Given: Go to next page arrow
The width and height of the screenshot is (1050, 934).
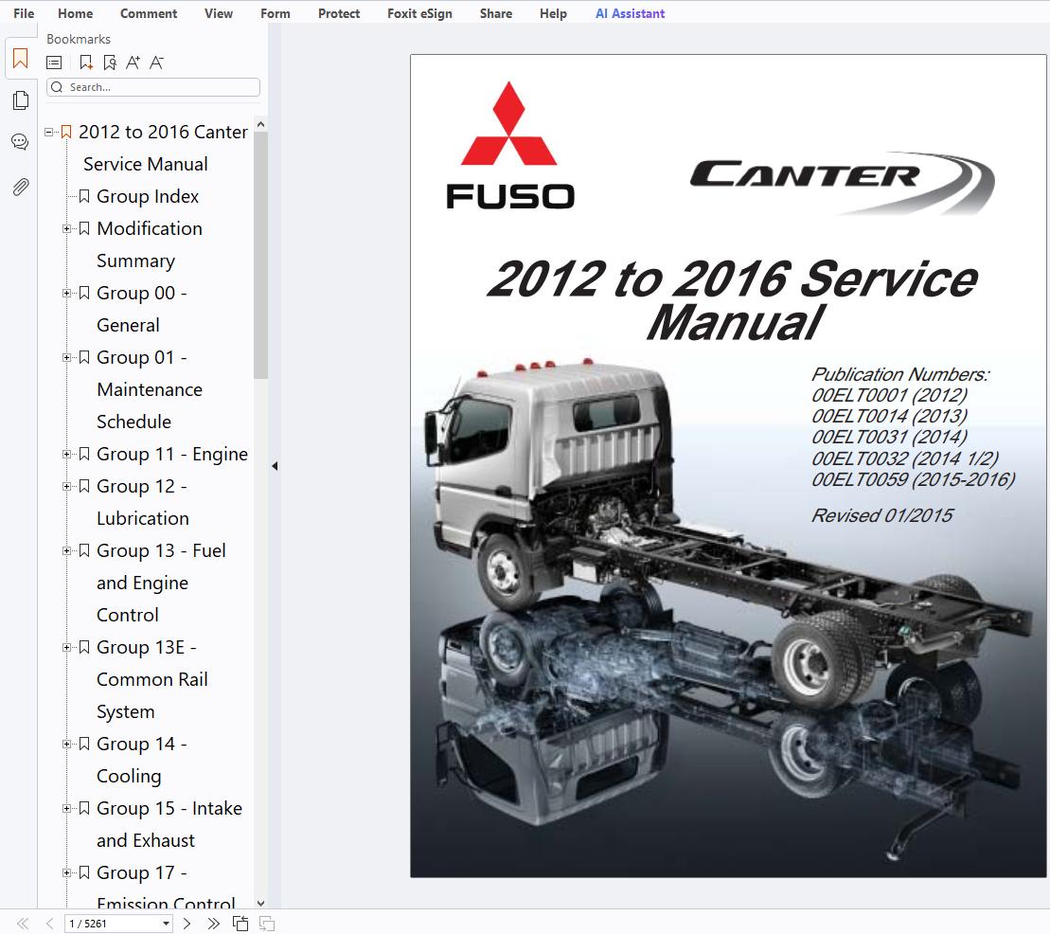Looking at the screenshot, I should pos(187,924).
